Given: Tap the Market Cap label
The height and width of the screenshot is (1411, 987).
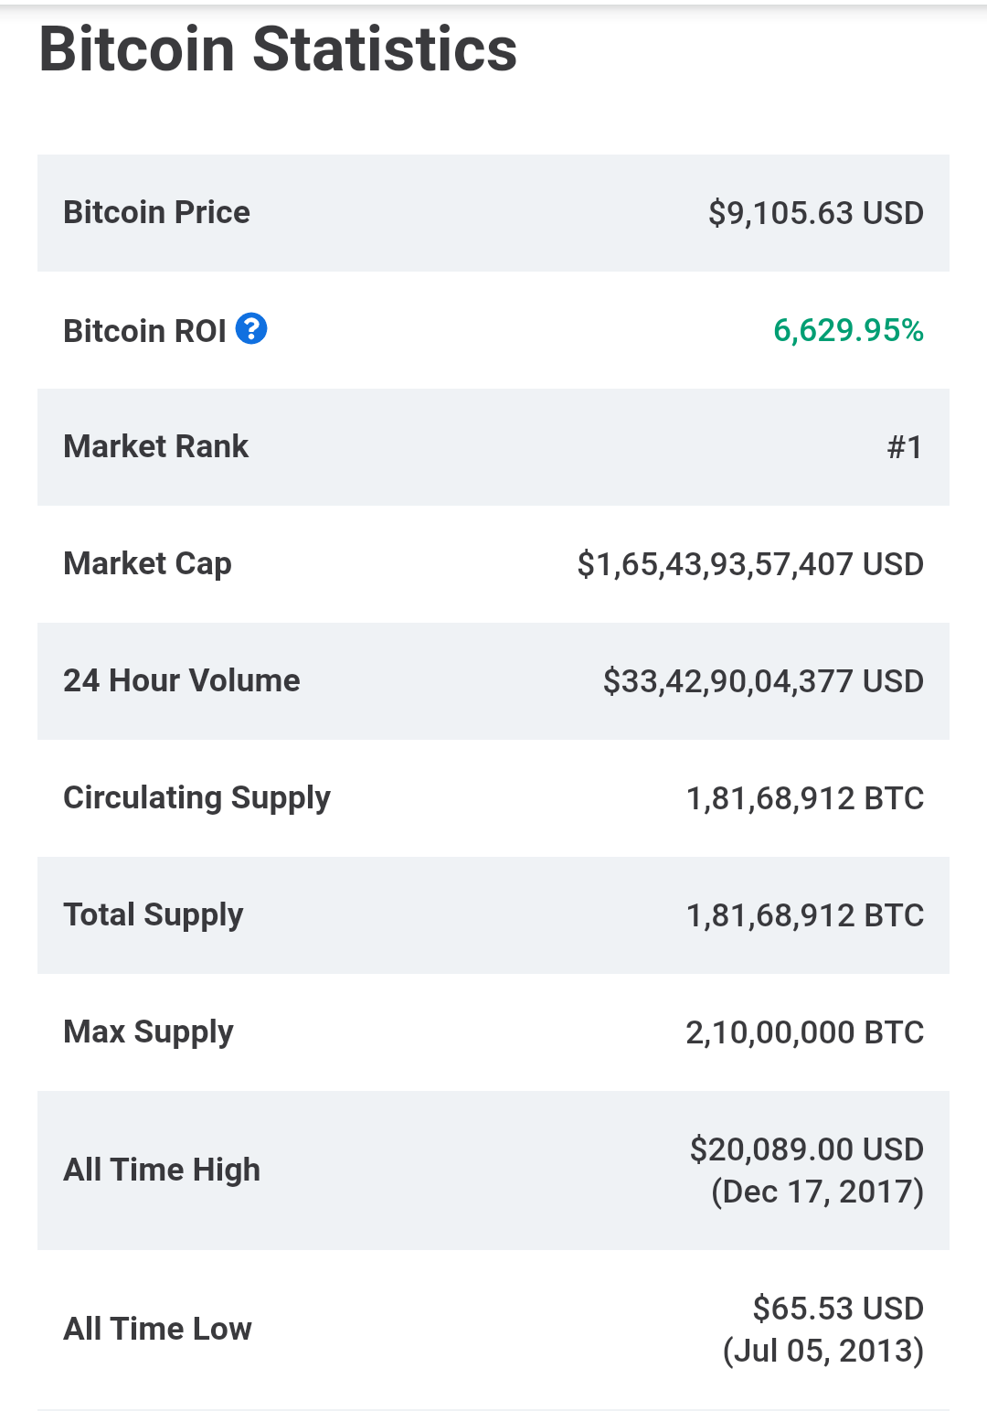Looking at the screenshot, I should [147, 563].
